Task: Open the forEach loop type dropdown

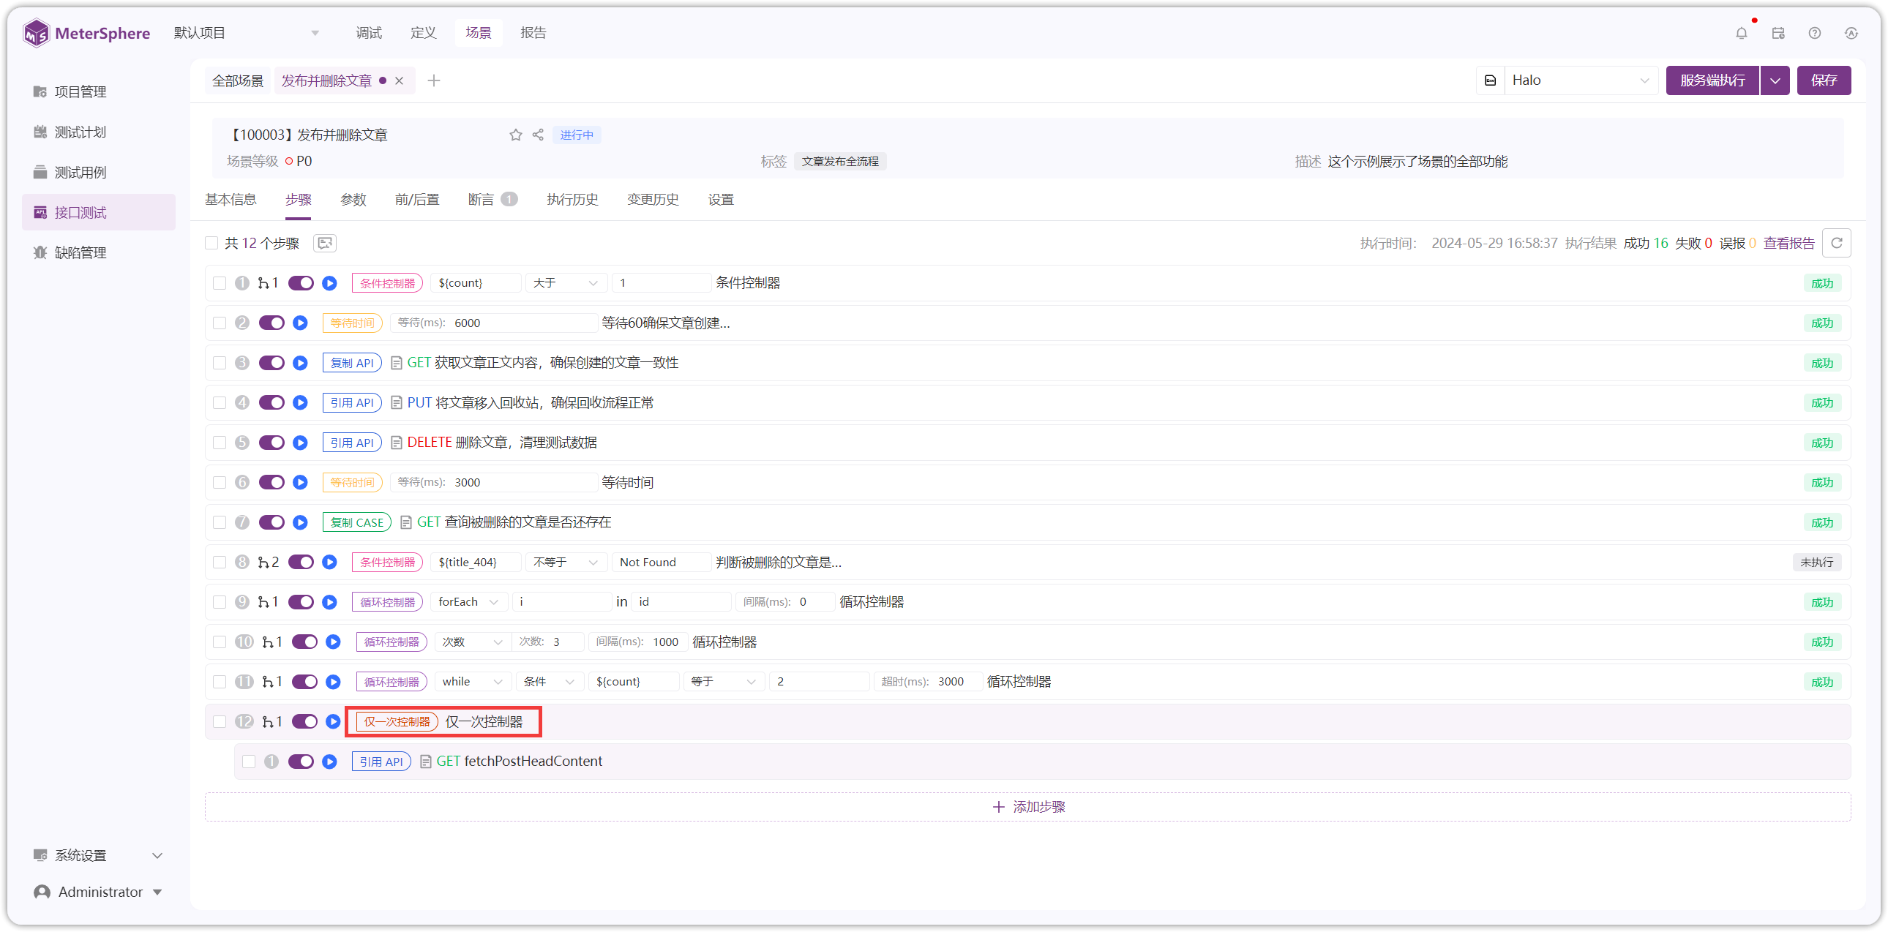Action: [x=469, y=602]
